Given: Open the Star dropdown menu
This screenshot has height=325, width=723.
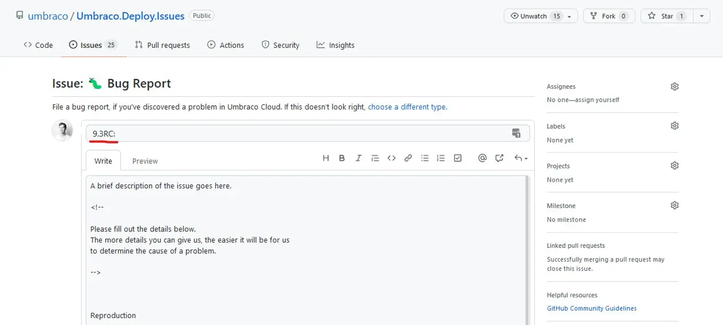Looking at the screenshot, I should pos(702,16).
